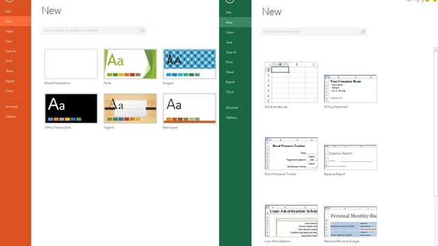Pick the Facet theme thumbnail

pos(130,64)
